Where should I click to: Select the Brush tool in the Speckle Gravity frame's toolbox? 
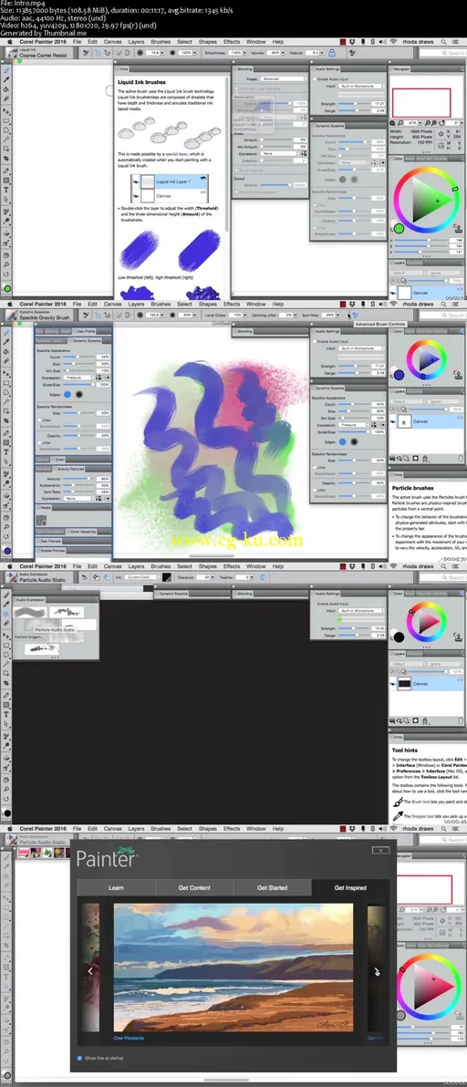click(7, 333)
